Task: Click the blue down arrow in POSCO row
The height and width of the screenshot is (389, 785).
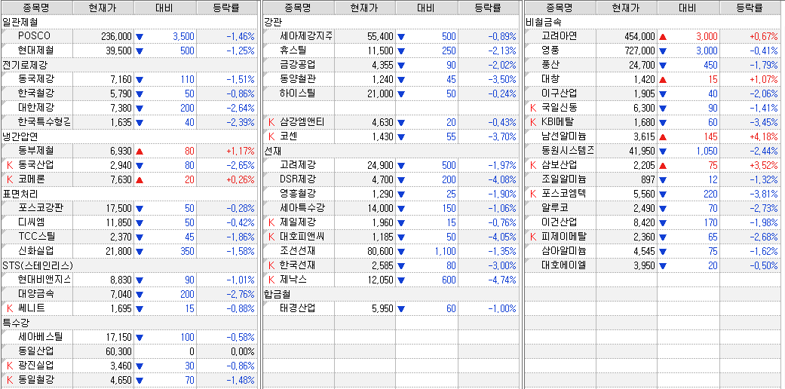Action: pyautogui.click(x=139, y=36)
